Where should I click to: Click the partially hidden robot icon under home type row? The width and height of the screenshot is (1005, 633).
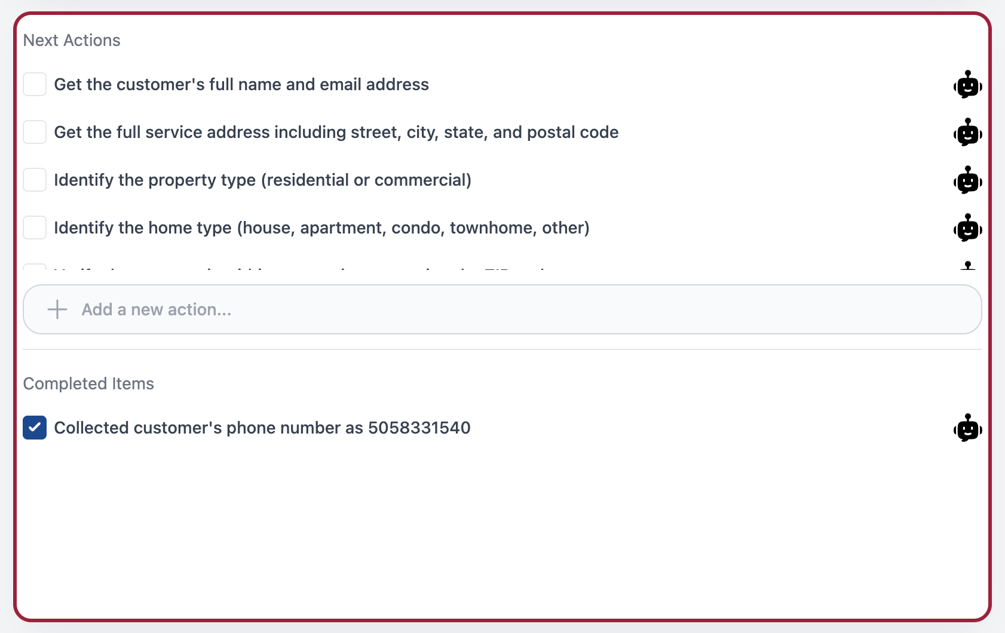(x=967, y=266)
